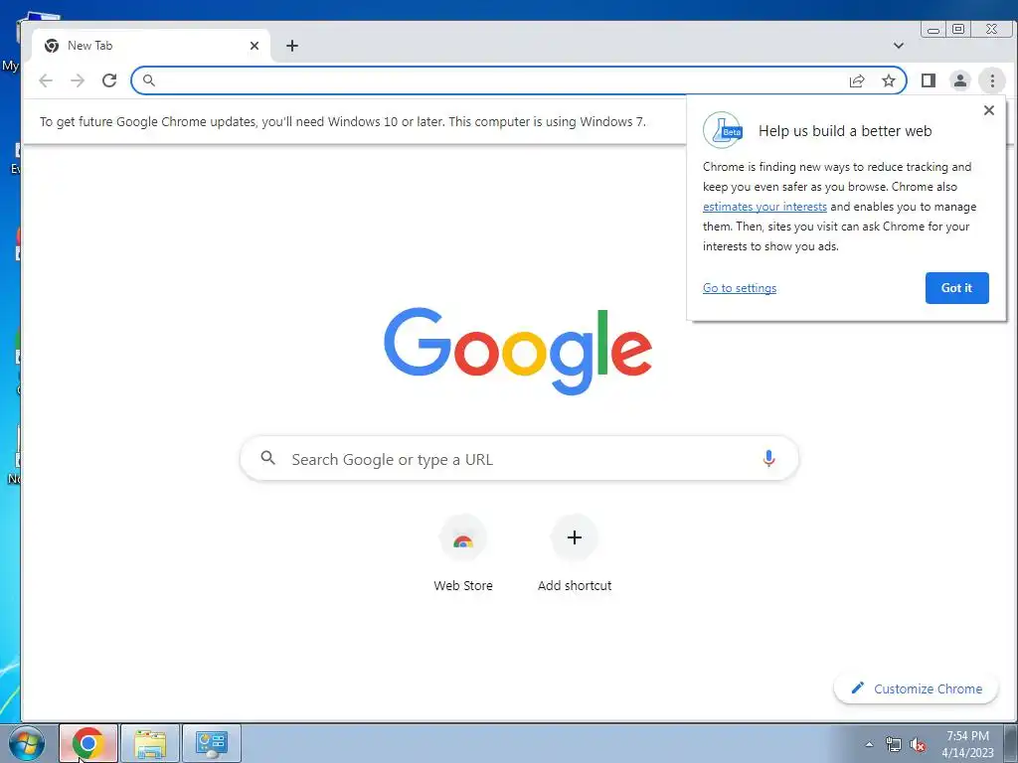The height and width of the screenshot is (763, 1018).
Task: Click the browser forward arrow
Action: (x=78, y=80)
